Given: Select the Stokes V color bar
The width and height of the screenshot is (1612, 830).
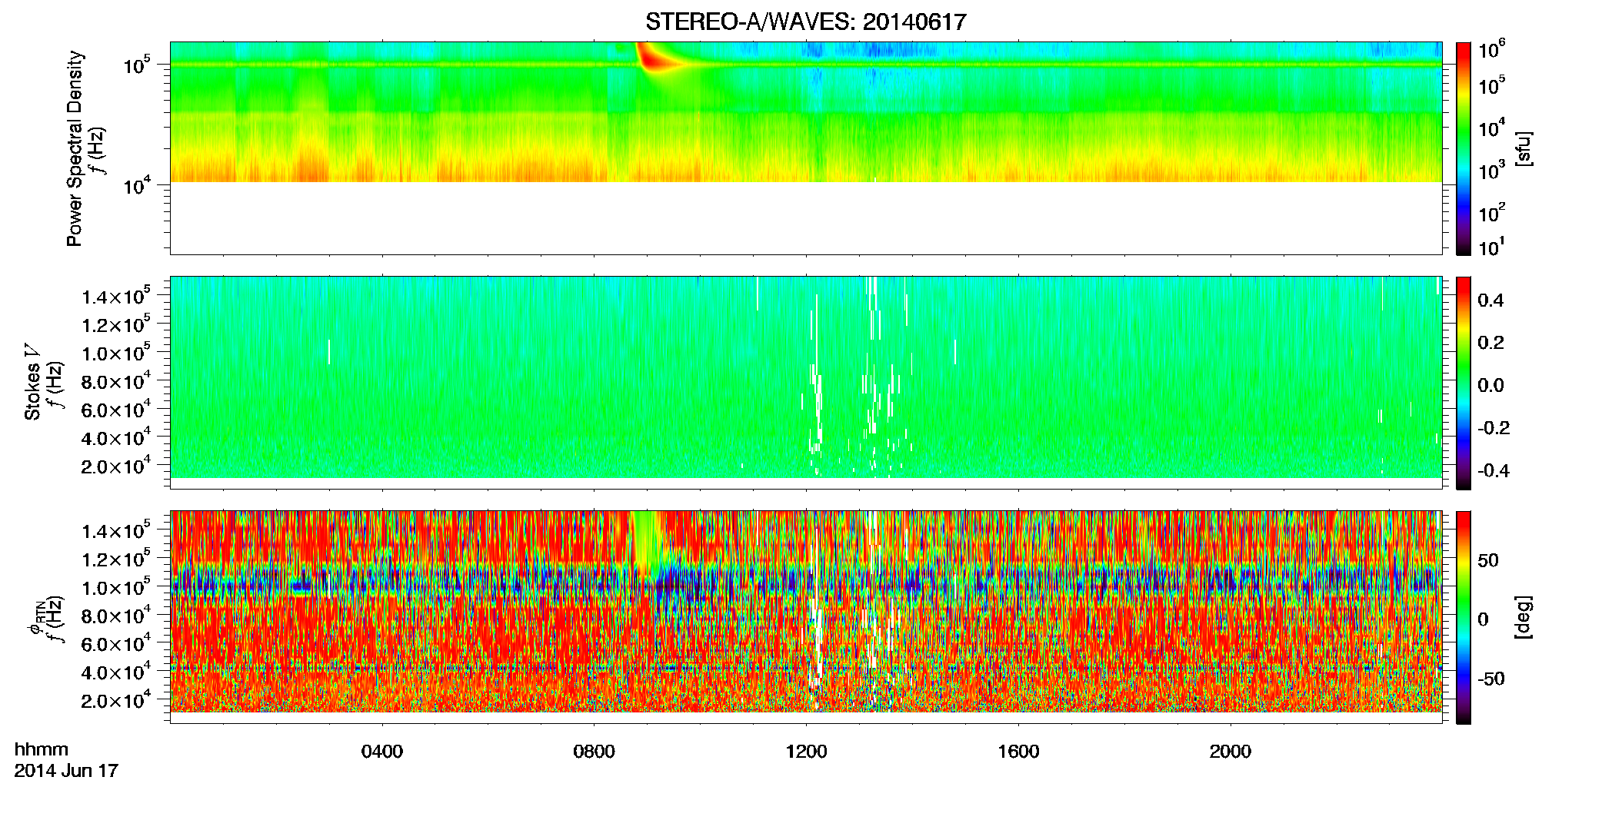Looking at the screenshot, I should pyautogui.click(x=1463, y=383).
